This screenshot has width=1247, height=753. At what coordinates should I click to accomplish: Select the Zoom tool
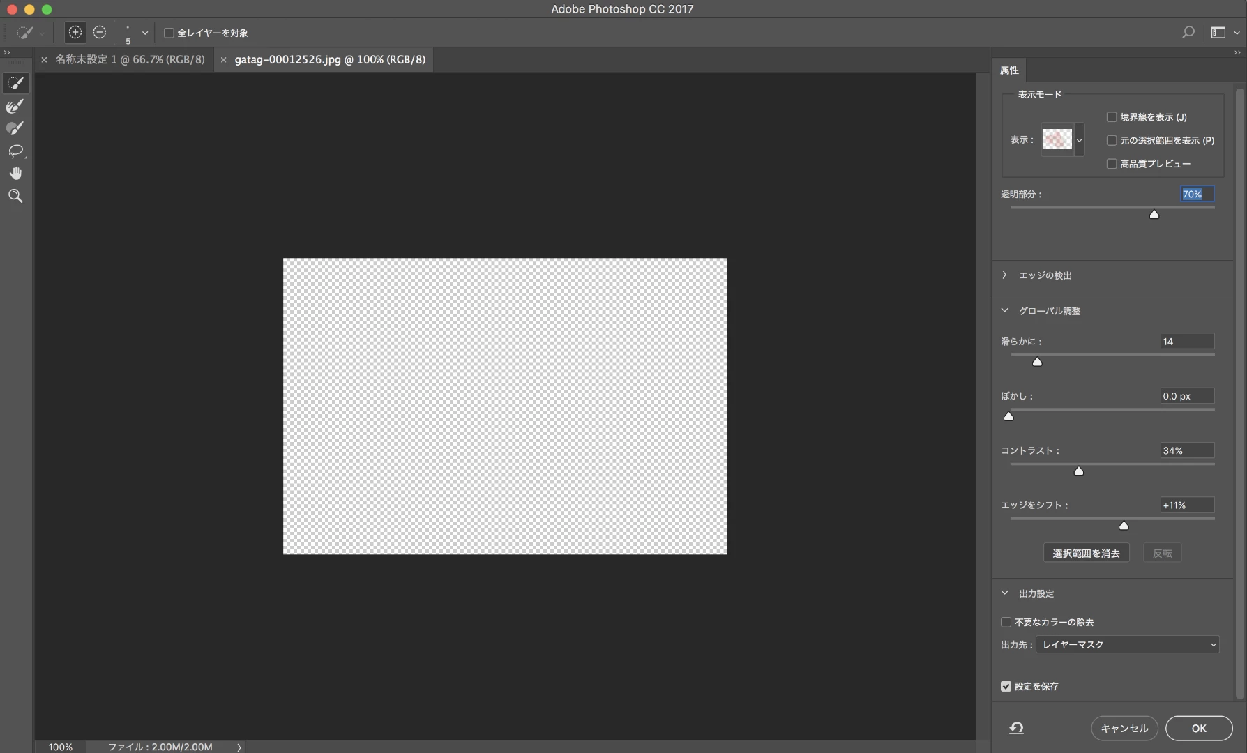click(x=15, y=196)
